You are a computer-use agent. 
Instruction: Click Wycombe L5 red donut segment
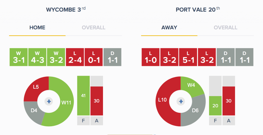36,87
